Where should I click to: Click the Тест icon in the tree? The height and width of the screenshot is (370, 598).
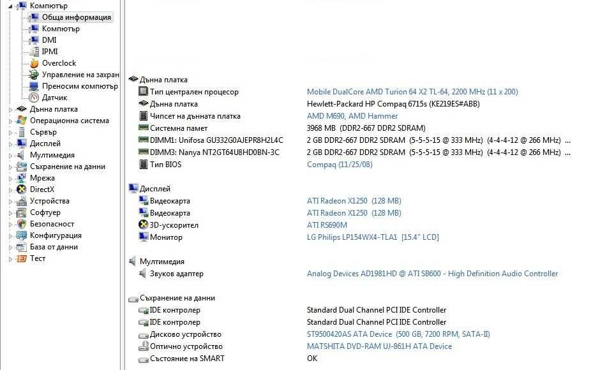21,258
